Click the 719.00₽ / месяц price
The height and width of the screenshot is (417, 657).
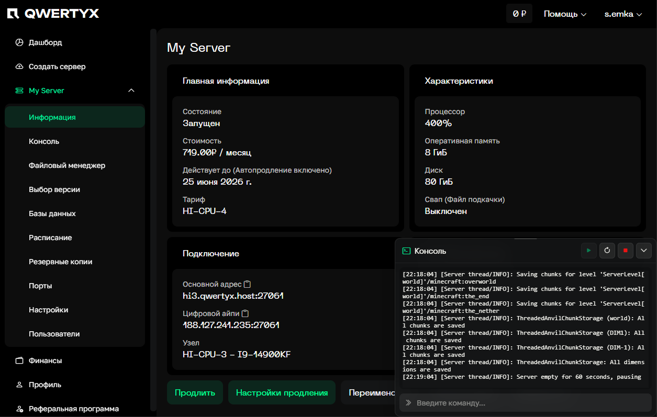click(217, 152)
